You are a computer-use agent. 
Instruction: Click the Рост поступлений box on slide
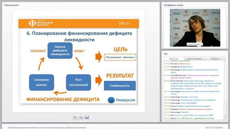(x=78, y=82)
